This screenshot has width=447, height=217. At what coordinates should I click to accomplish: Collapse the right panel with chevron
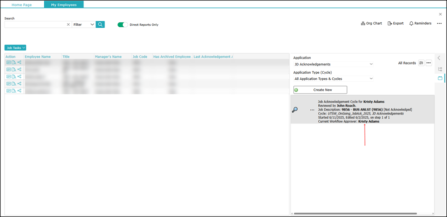439,58
